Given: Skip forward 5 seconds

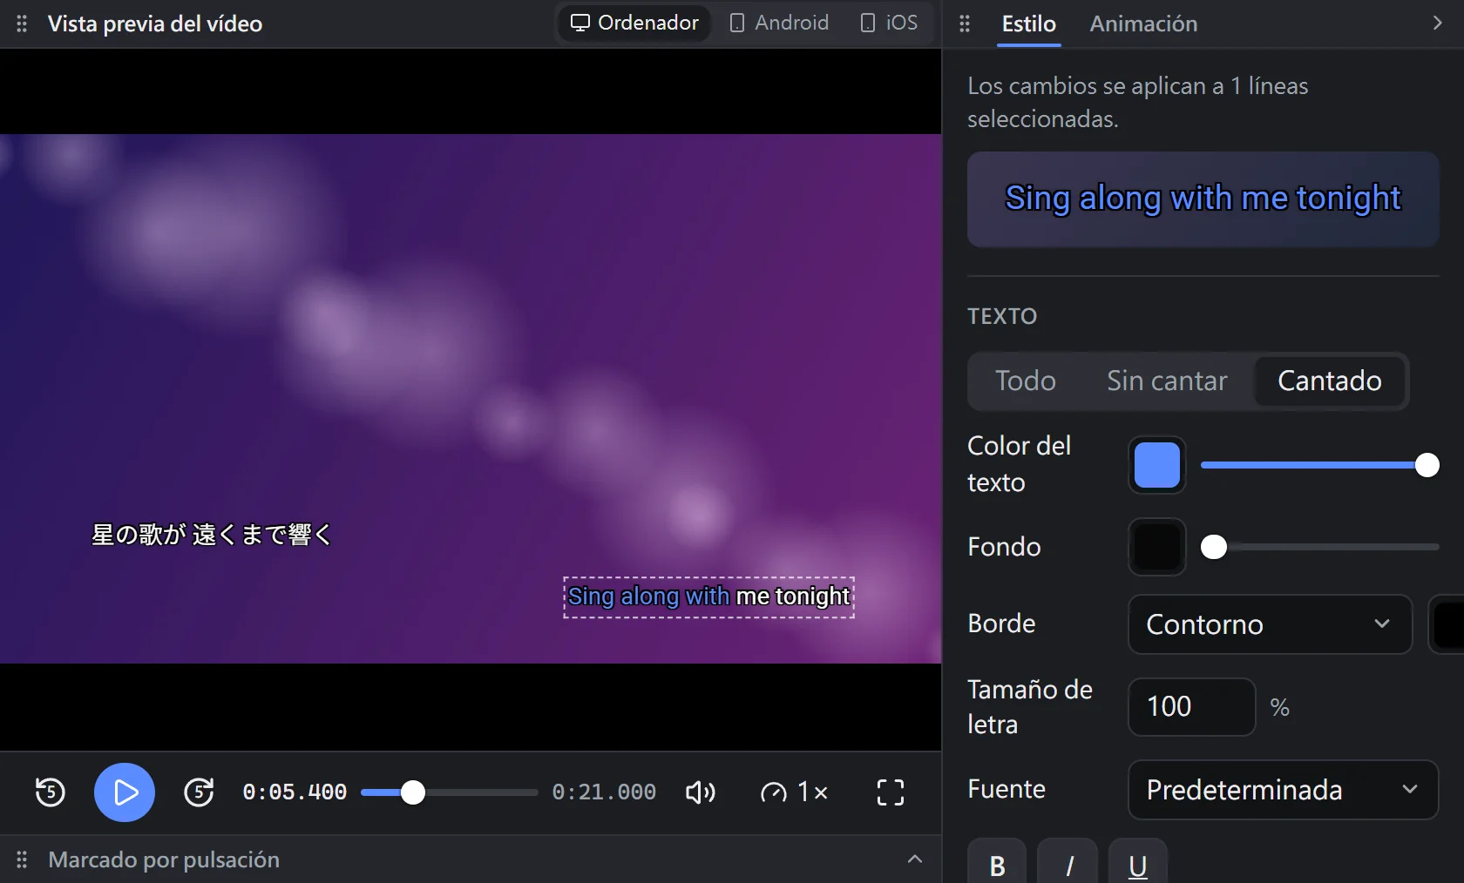Looking at the screenshot, I should point(199,792).
